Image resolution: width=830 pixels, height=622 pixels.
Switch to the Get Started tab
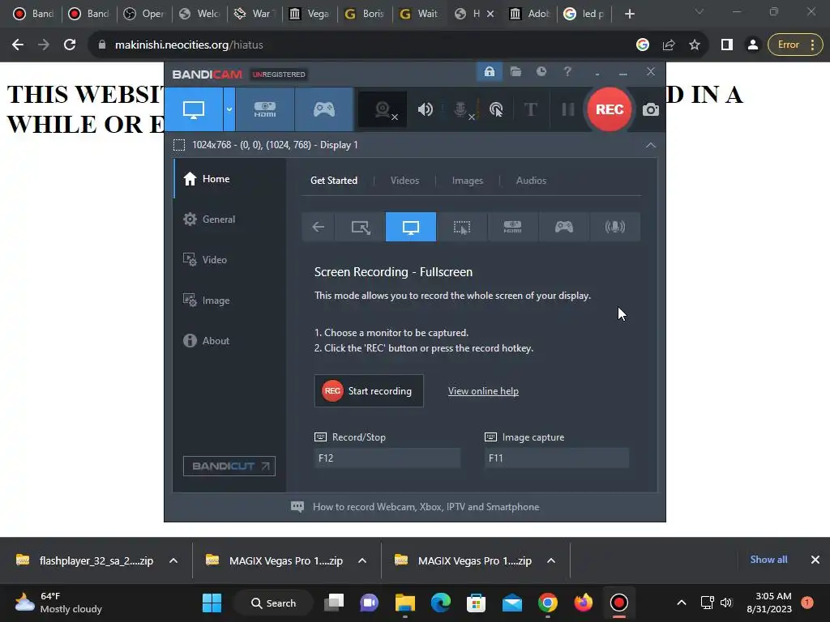coord(334,181)
